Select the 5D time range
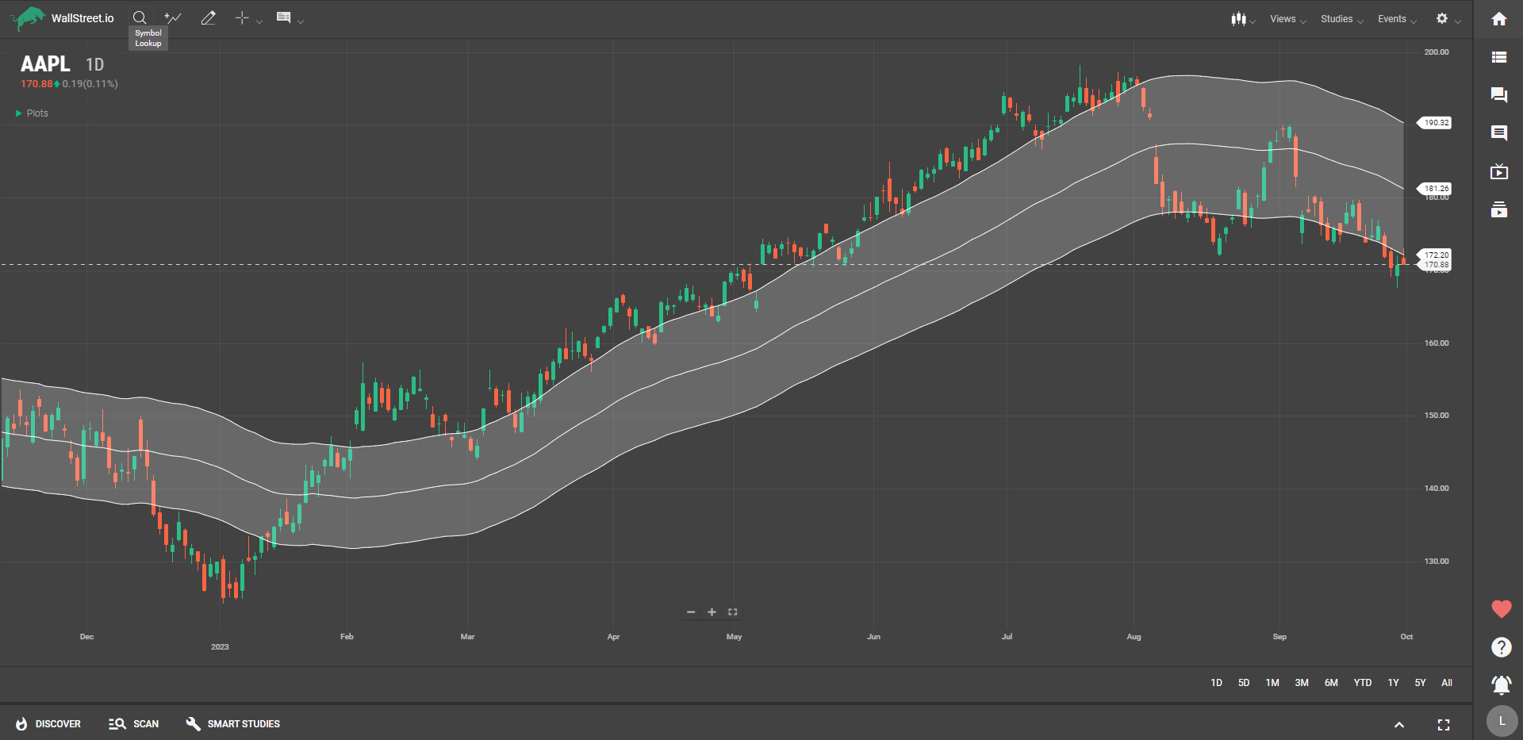This screenshot has width=1523, height=740. point(1244,683)
